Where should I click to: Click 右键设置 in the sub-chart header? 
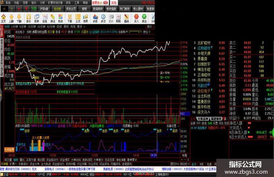(x=171, y=126)
